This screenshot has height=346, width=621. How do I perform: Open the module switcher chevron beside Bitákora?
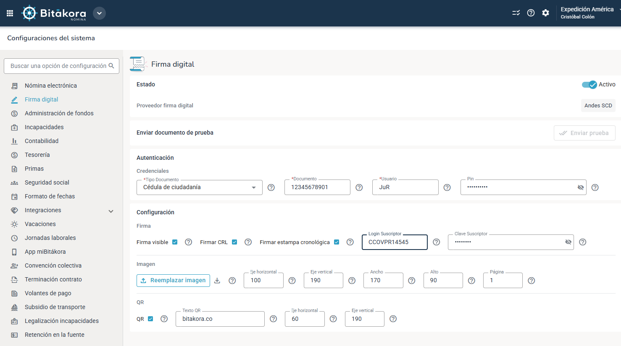(x=99, y=13)
